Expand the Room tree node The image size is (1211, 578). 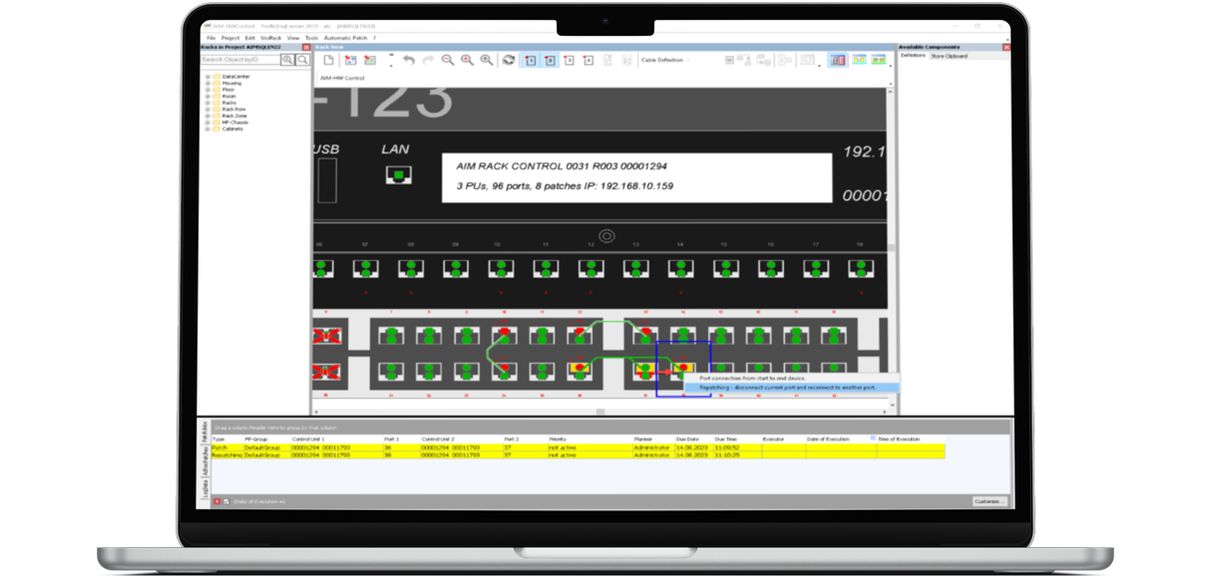tap(207, 97)
